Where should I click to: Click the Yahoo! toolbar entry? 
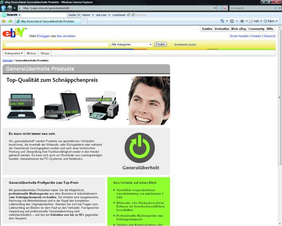[x=86, y=15]
